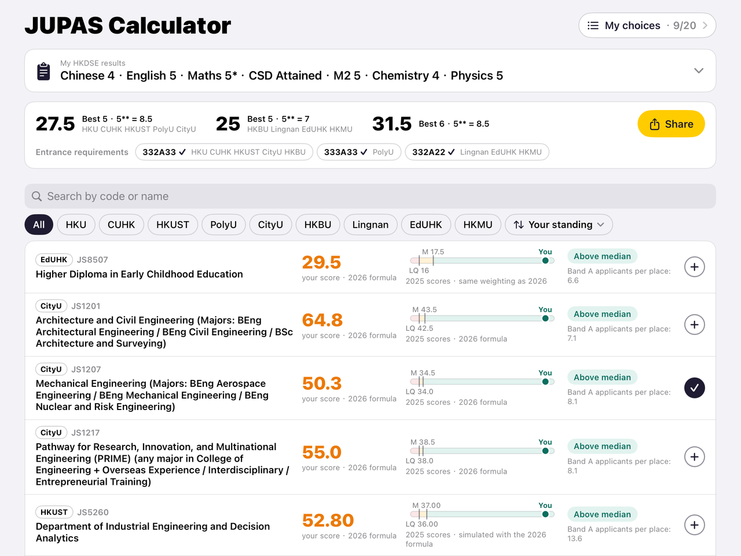Click the My choices right chevron
Image resolution: width=741 pixels, height=556 pixels.
point(705,25)
